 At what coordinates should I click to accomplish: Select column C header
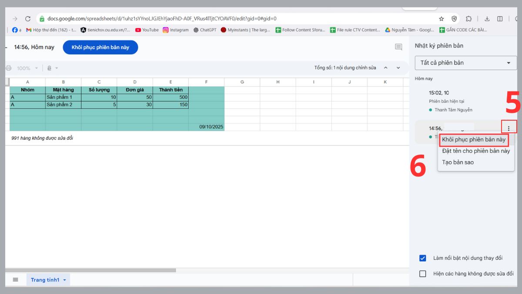(99, 82)
